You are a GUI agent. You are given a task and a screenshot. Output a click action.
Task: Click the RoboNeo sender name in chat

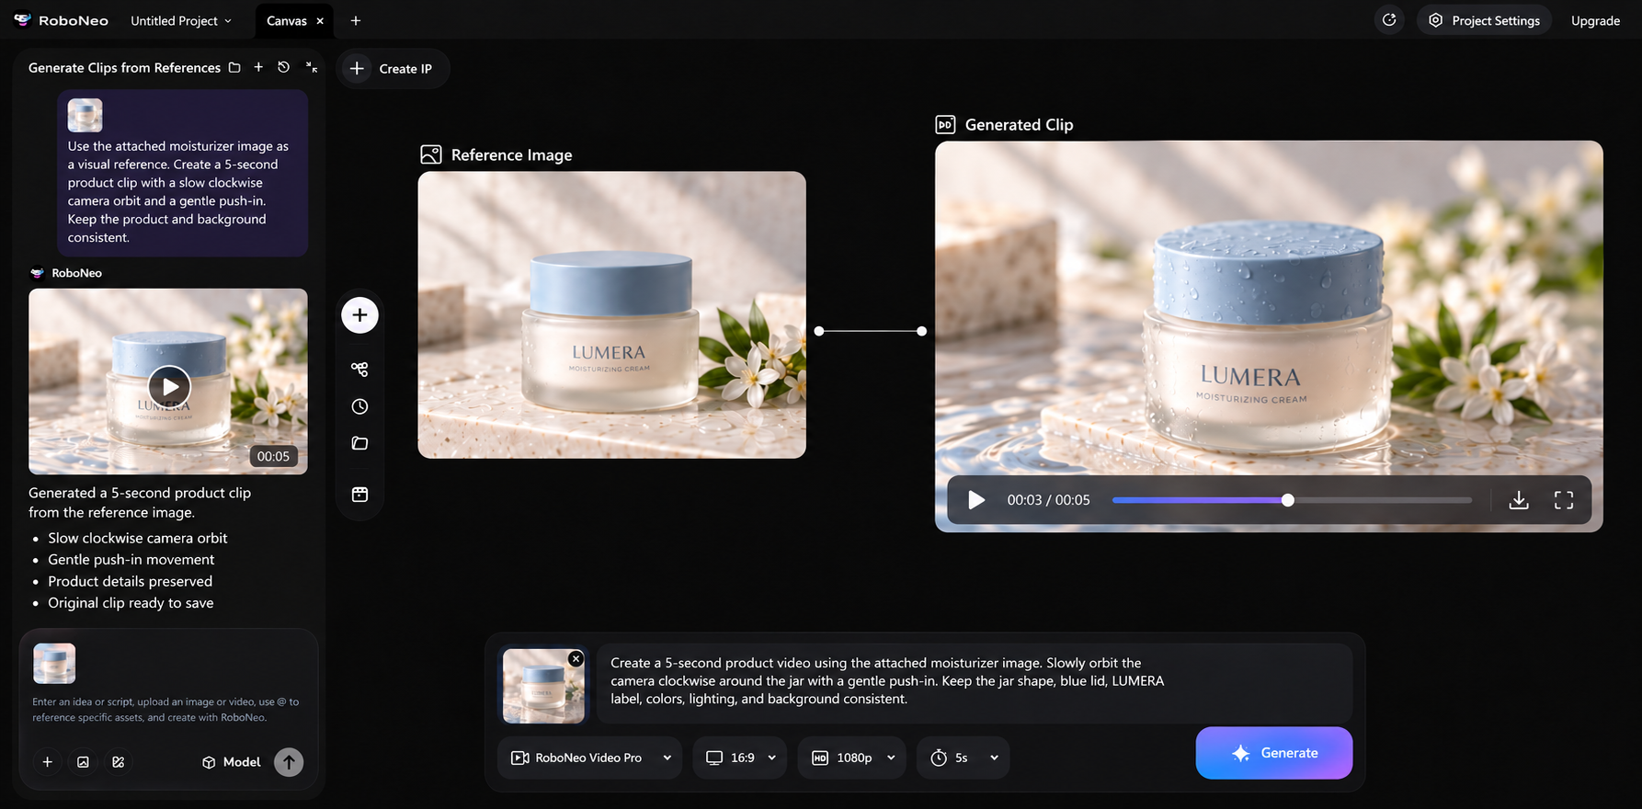pos(76,273)
